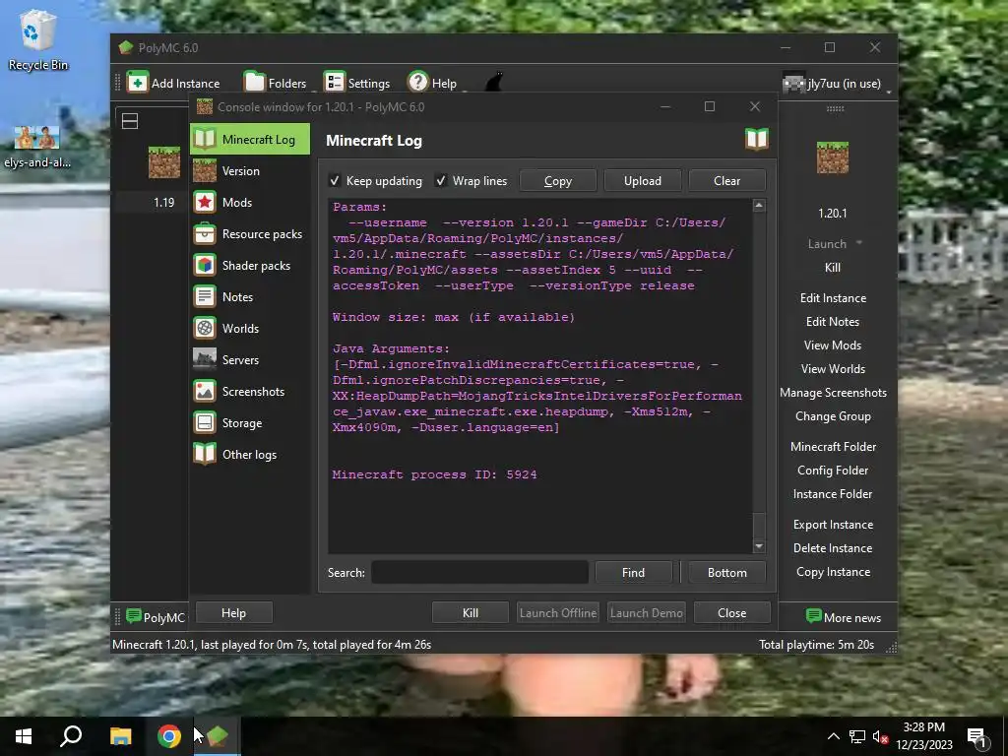Collapse the instance group toggle
The width and height of the screenshot is (1008, 756).
tap(130, 121)
